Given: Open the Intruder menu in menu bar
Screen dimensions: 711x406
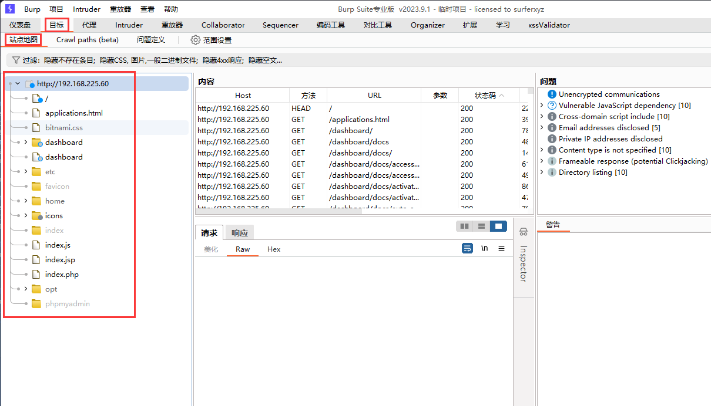Looking at the screenshot, I should 86,9.
